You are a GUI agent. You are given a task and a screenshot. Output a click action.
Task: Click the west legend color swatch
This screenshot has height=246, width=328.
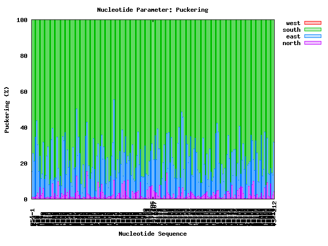(313, 23)
